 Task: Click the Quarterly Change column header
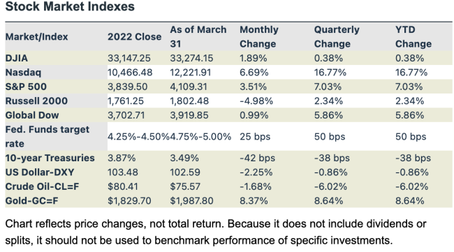[337, 37]
